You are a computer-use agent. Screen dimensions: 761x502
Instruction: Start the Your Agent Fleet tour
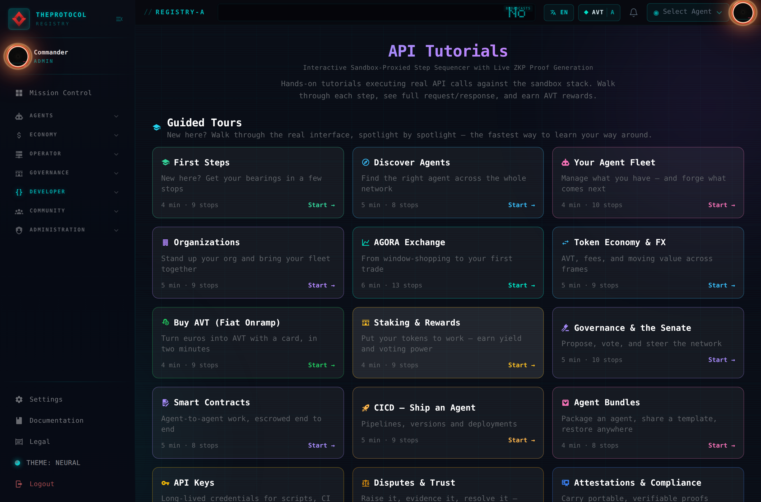pos(722,205)
